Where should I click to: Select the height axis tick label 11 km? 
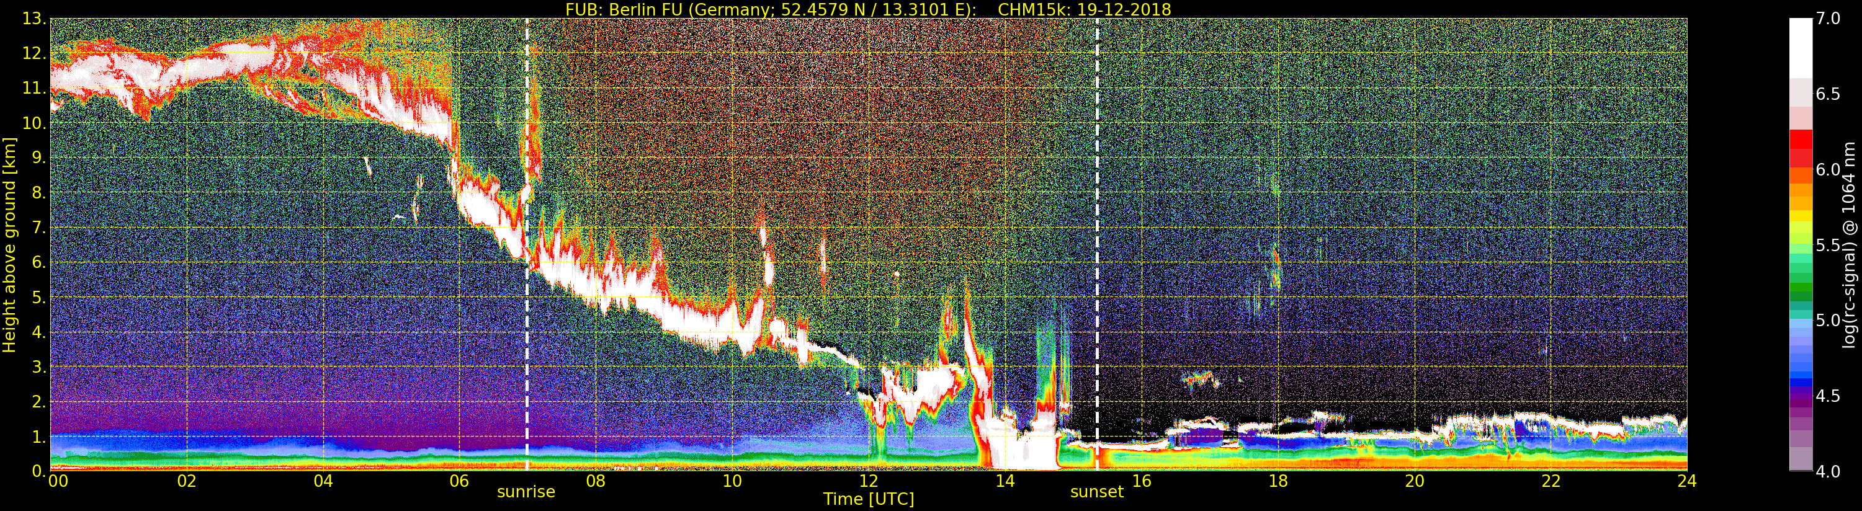pyautogui.click(x=34, y=88)
